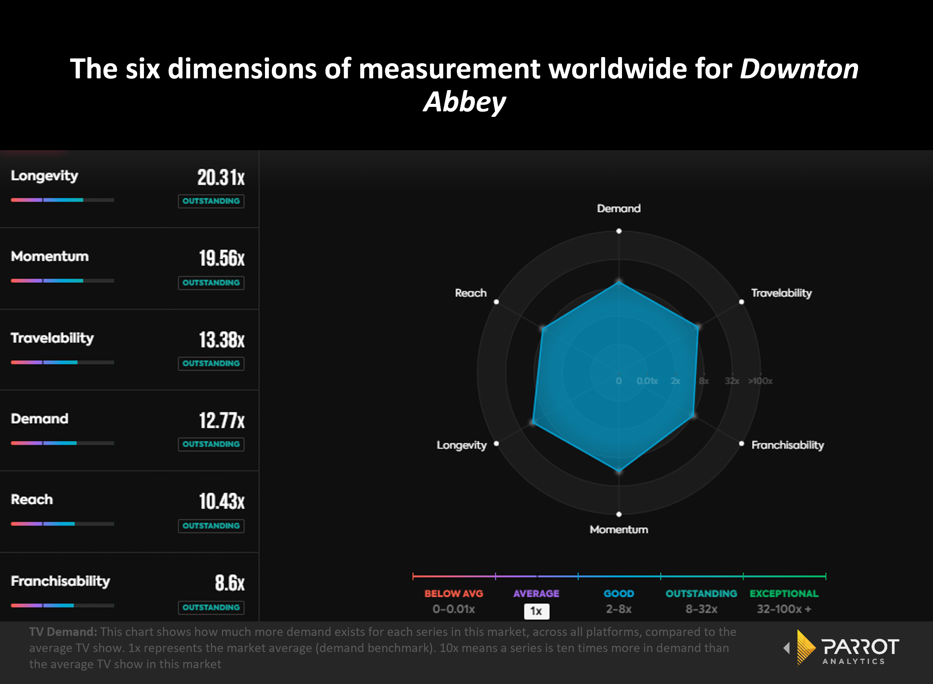Image resolution: width=933 pixels, height=684 pixels.
Task: Click the Reach rating progress bar
Action: (63, 524)
